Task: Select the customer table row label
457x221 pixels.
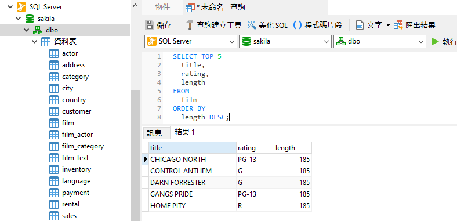Action: [77, 111]
